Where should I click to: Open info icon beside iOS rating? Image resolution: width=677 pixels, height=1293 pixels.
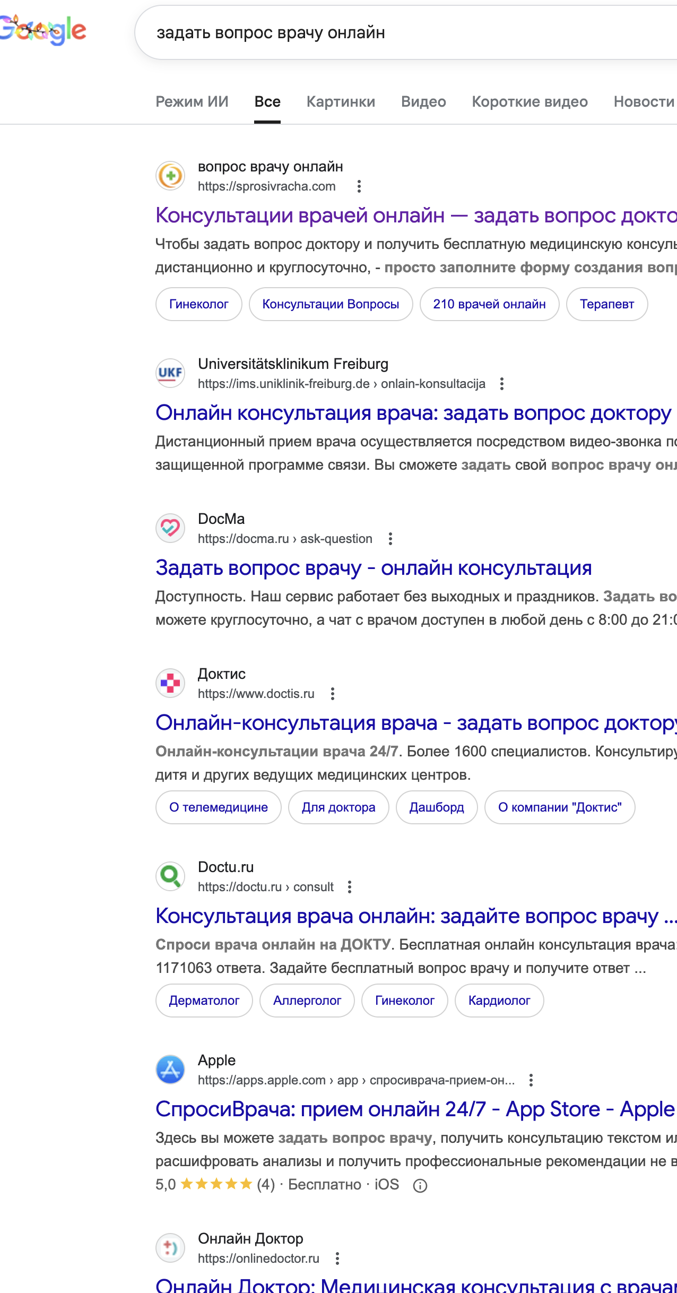tap(420, 1185)
